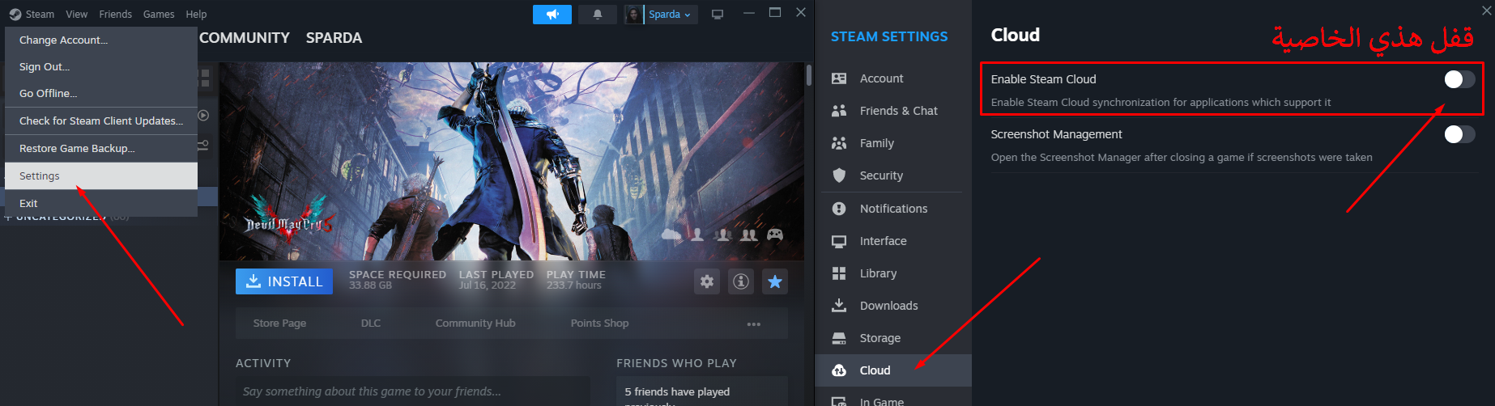
Task: Open the Community Hub link
Action: (x=475, y=324)
